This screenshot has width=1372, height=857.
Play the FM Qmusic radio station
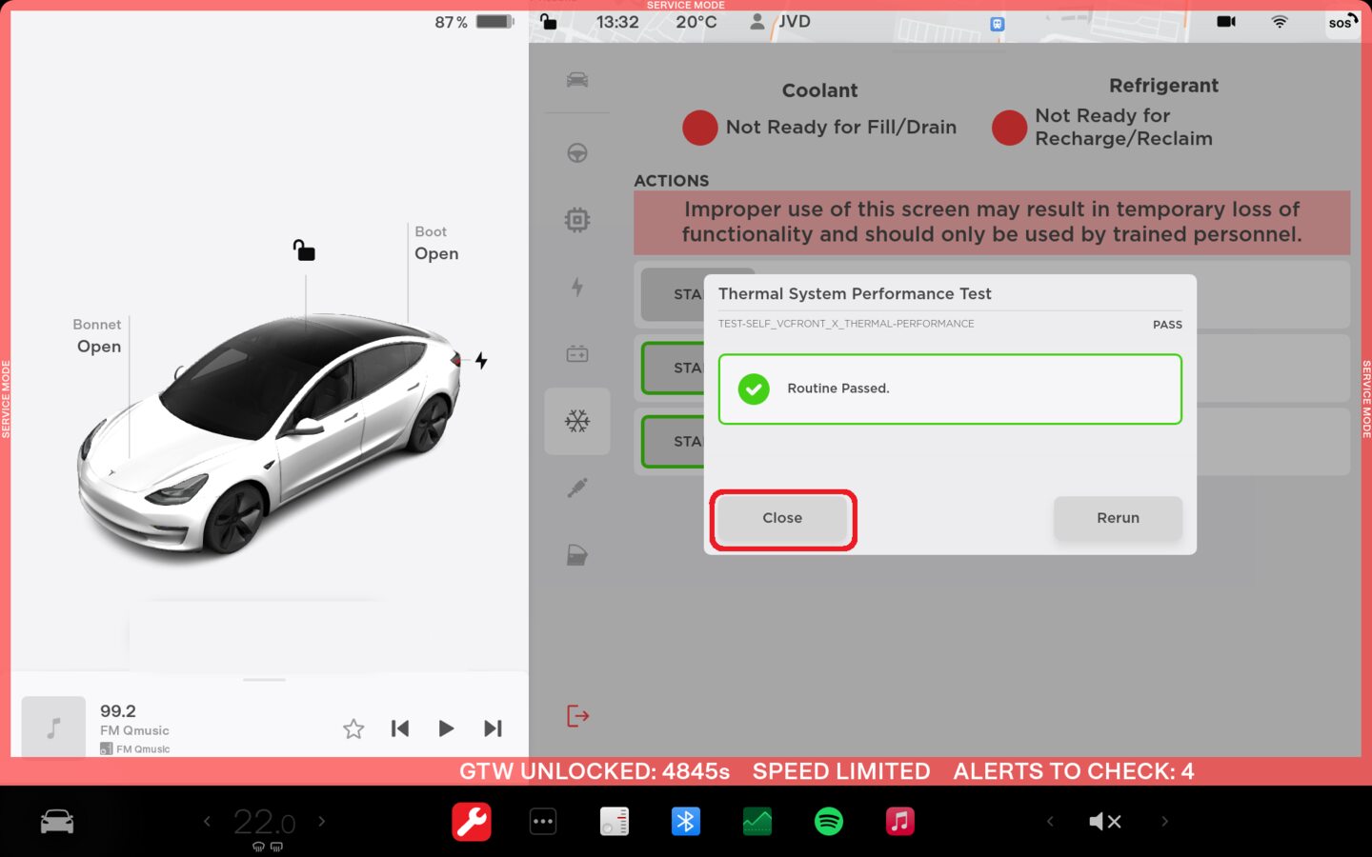(x=446, y=728)
